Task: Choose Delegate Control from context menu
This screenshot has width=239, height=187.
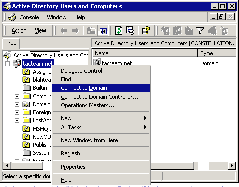Action: (101, 71)
